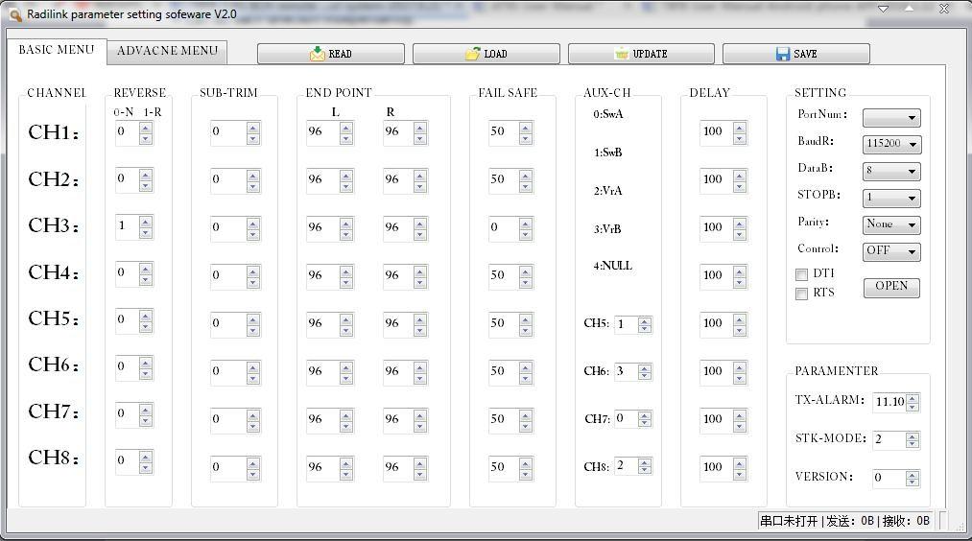This screenshot has height=541, width=972.
Task: Increase the STK-MODE value with up arrow
Action: 913,435
